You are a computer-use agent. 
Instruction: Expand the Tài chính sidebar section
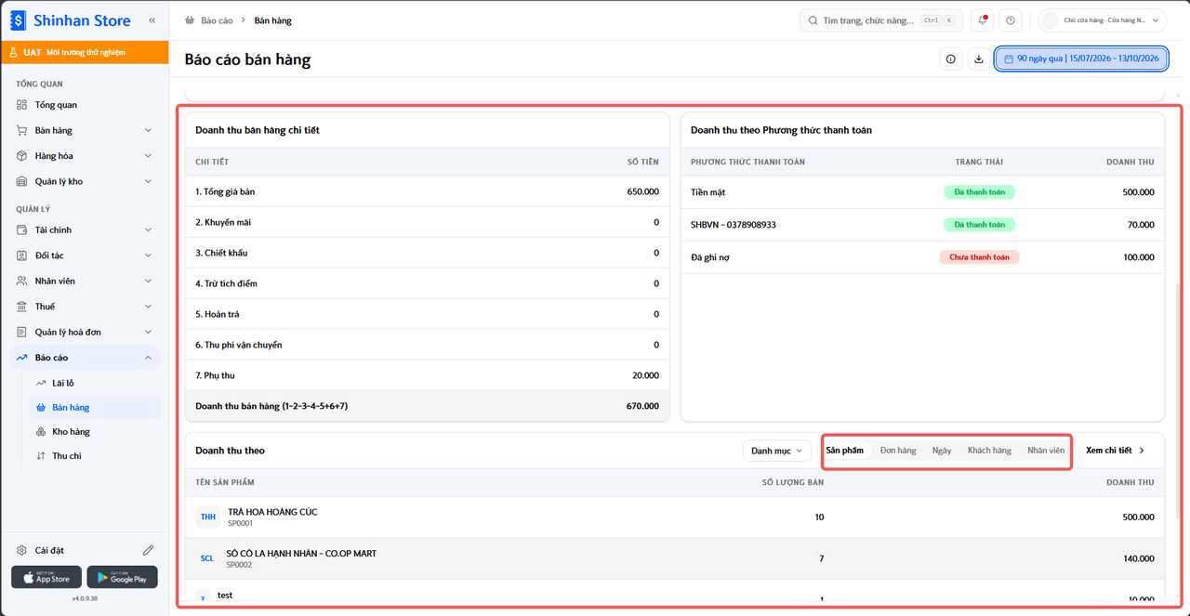[85, 229]
